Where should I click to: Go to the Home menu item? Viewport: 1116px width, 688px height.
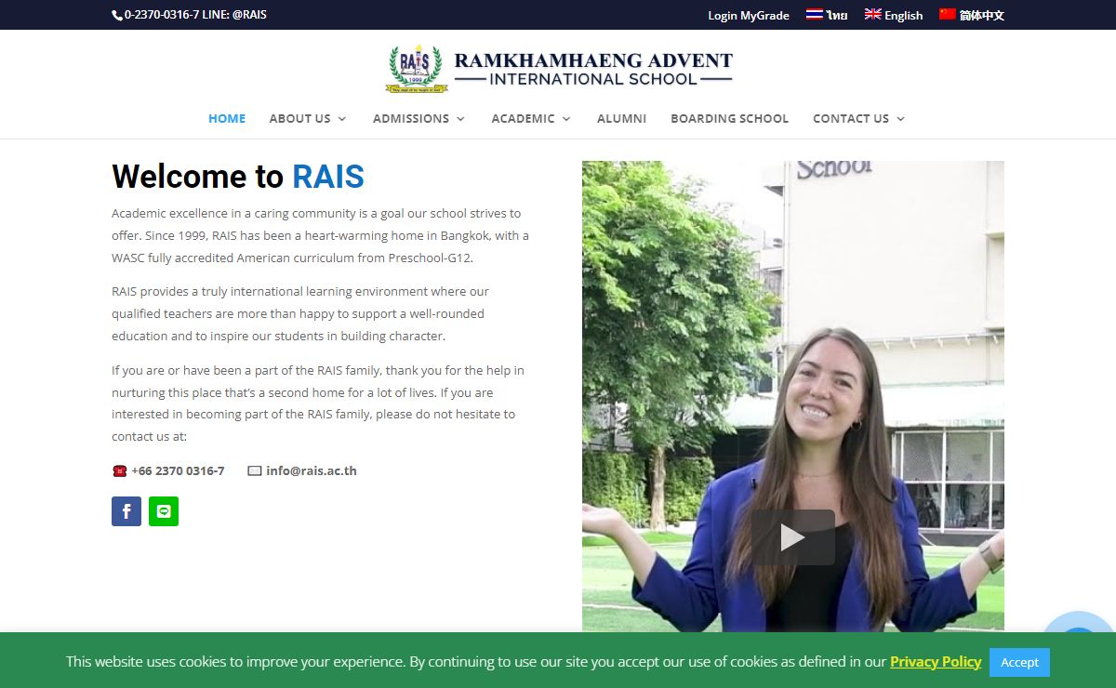coord(227,118)
